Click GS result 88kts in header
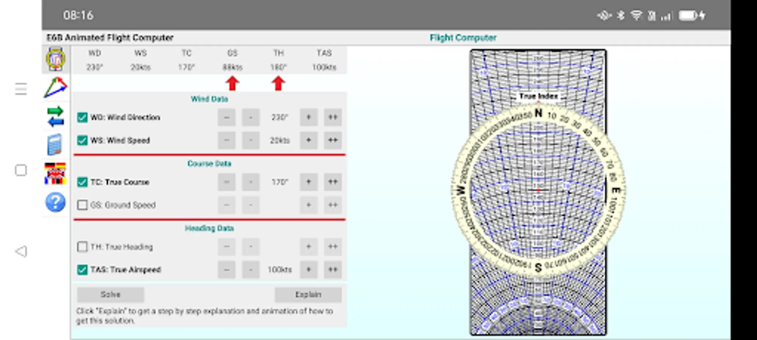Image resolution: width=757 pixels, height=340 pixels. point(232,67)
